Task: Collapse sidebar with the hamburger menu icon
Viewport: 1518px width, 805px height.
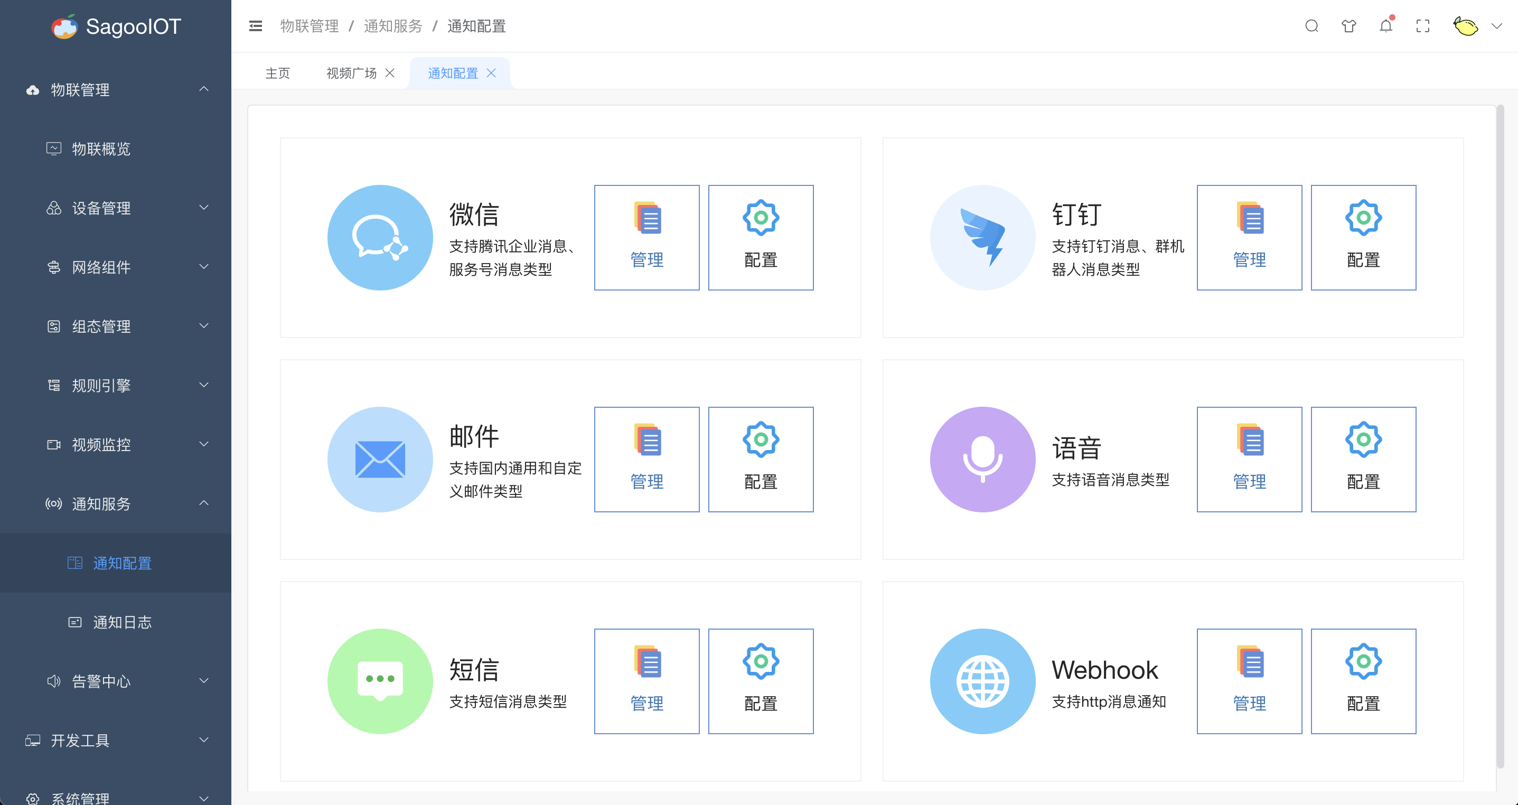Action: tap(255, 26)
